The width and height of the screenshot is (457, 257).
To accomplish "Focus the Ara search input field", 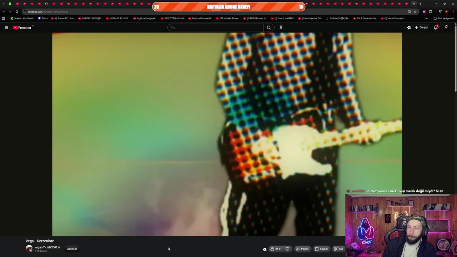I will pos(215,27).
